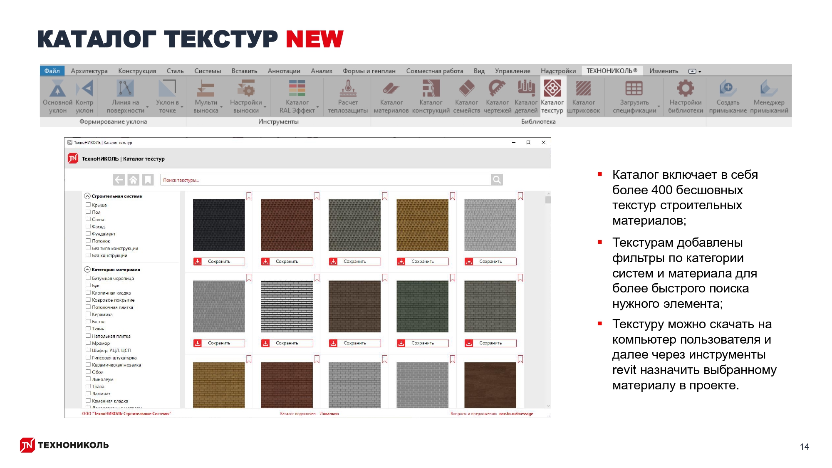Open nav.tn.ru/message link
The image size is (832, 468).
[x=516, y=414]
